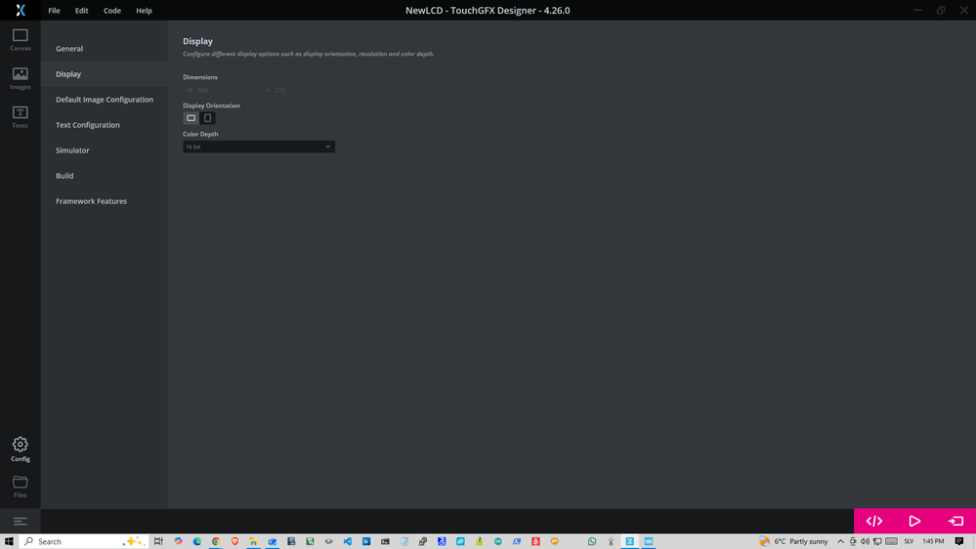The width and height of the screenshot is (976, 549).
Task: Open the Edit menu
Action: tap(81, 11)
